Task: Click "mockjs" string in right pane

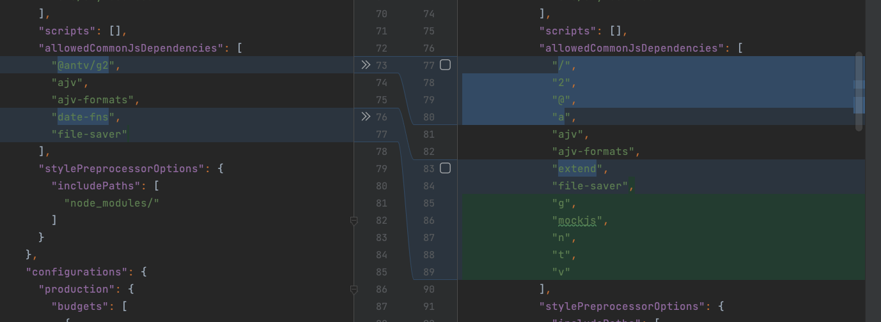Action: click(577, 220)
